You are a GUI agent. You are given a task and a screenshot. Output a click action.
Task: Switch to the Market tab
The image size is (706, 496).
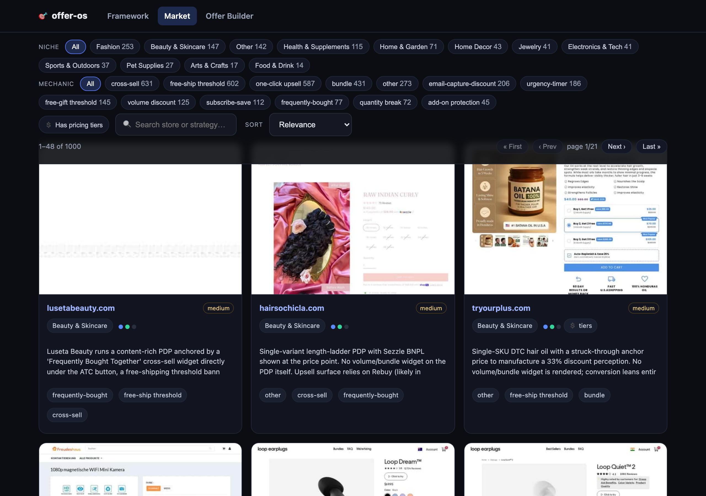click(x=177, y=16)
